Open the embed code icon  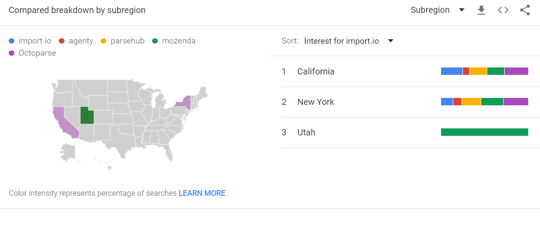503,10
